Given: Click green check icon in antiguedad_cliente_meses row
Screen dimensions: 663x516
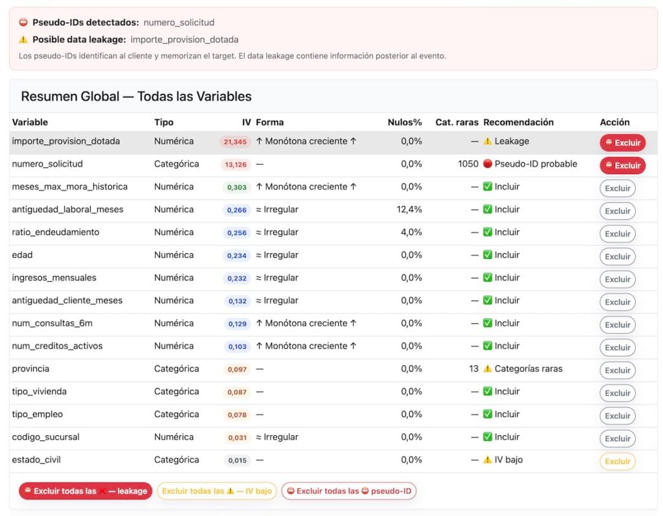Looking at the screenshot, I should point(488,300).
